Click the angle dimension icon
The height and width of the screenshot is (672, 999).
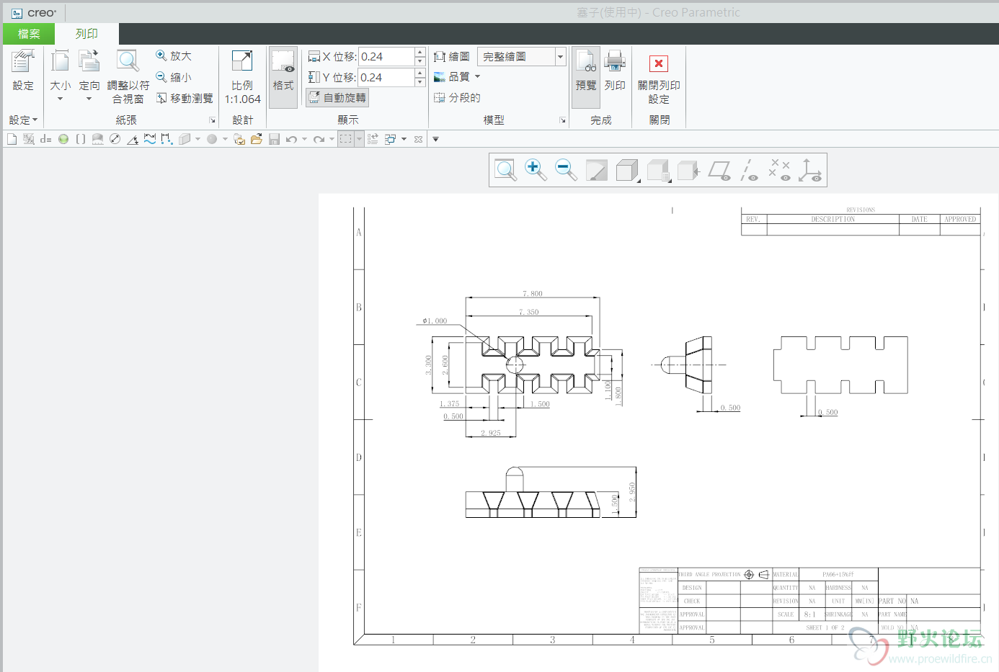(x=133, y=139)
